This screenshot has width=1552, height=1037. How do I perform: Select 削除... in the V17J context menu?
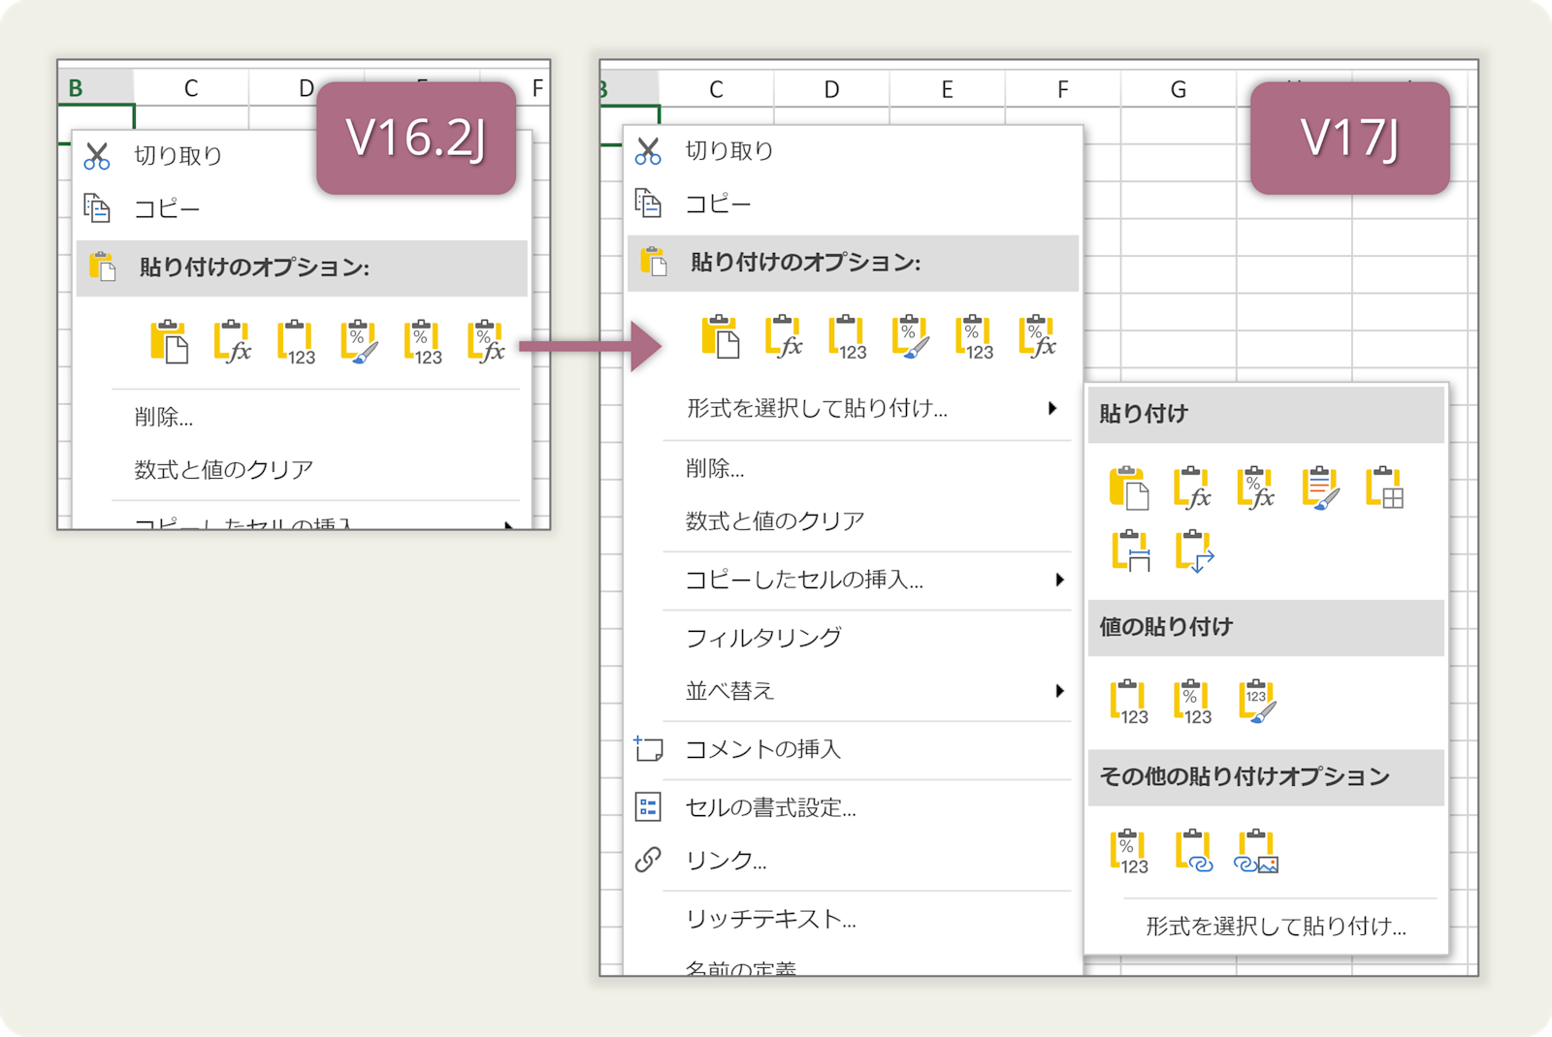tap(715, 469)
